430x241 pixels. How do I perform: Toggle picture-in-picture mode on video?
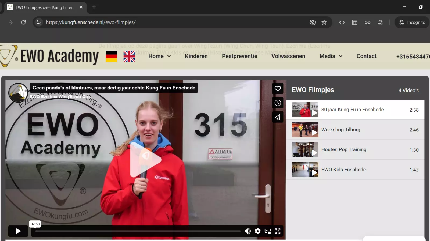click(x=268, y=231)
